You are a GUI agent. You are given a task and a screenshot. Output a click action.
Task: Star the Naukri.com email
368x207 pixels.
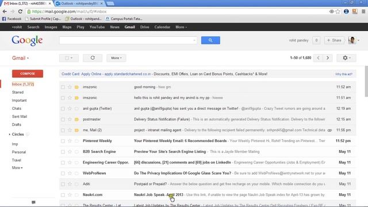pos(70,195)
